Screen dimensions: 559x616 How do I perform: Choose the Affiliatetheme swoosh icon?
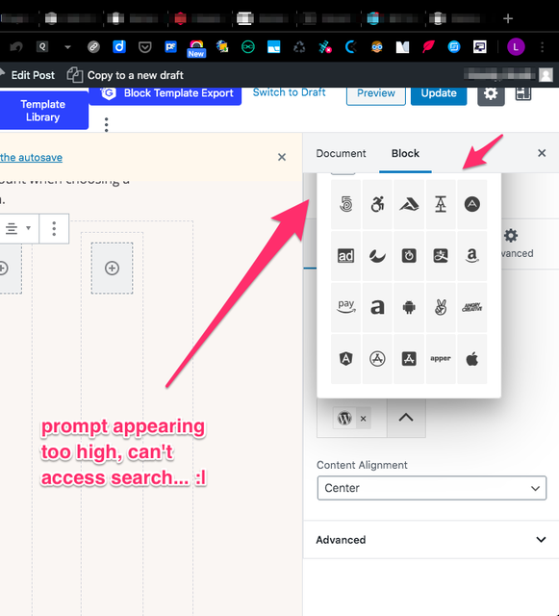coord(377,256)
